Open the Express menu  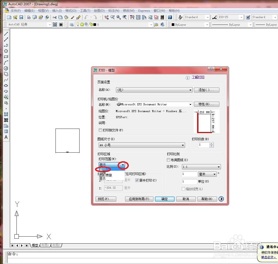(x=144, y=11)
